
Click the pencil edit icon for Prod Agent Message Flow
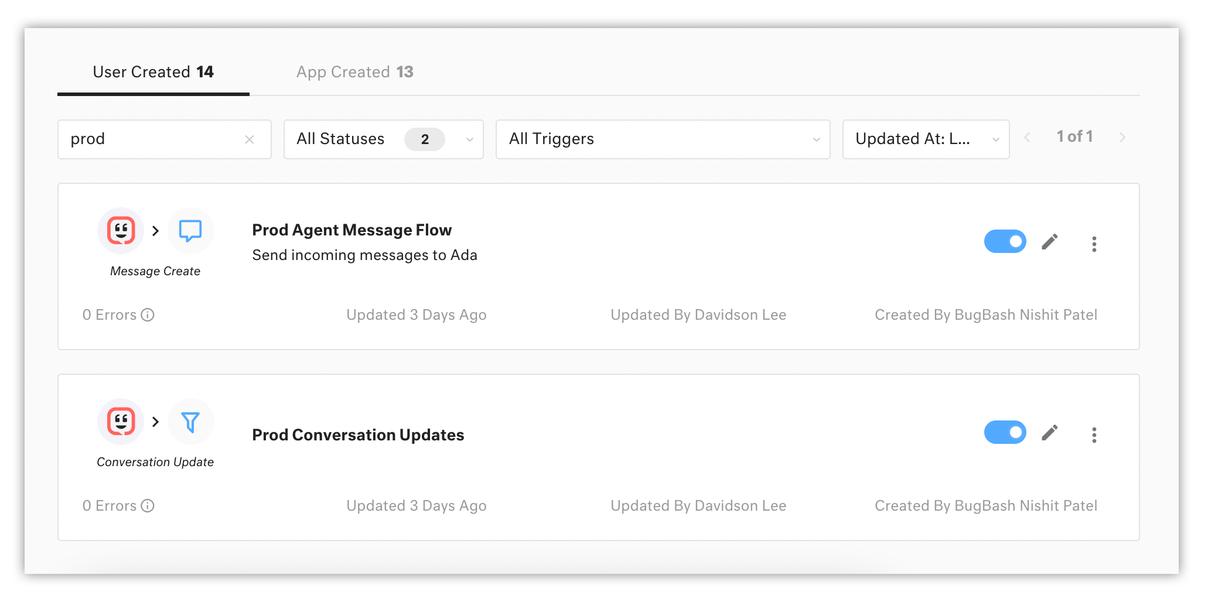[1049, 242]
